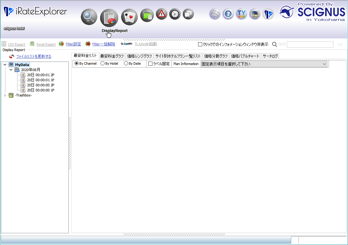Click the ファイルリストを更新する link
The height and width of the screenshot is (245, 348).
tap(34, 56)
